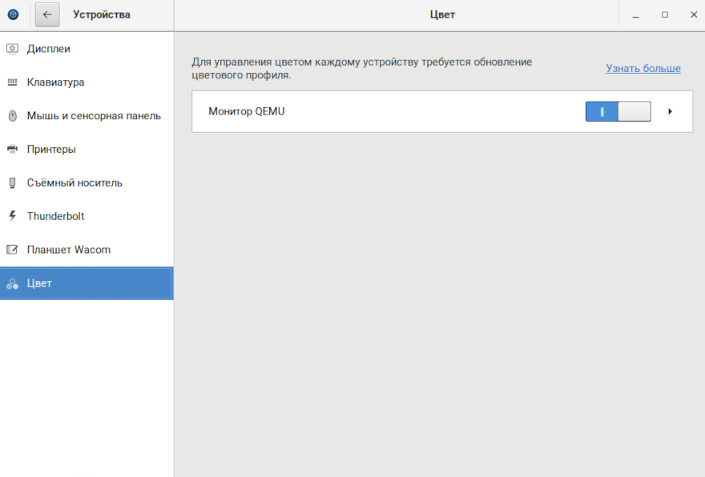Click the removable media icon beside Съёмный носитель

point(12,182)
